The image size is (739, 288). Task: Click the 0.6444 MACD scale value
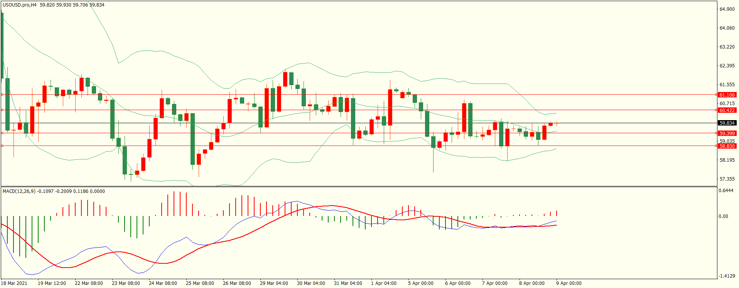tap(726, 191)
